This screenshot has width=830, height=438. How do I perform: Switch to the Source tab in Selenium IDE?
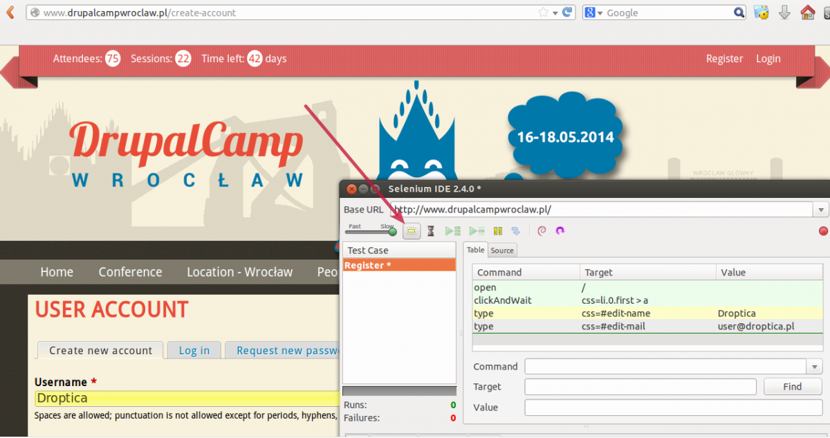pos(502,250)
